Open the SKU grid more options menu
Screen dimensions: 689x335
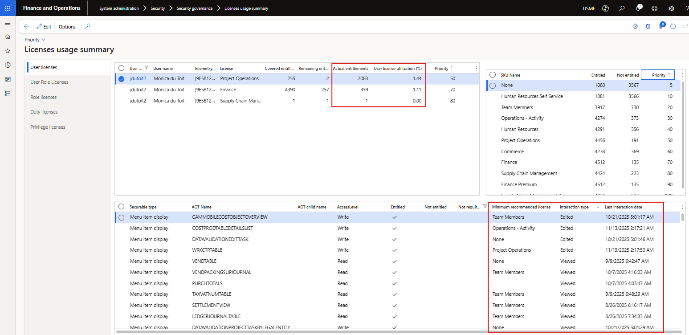coord(682,75)
